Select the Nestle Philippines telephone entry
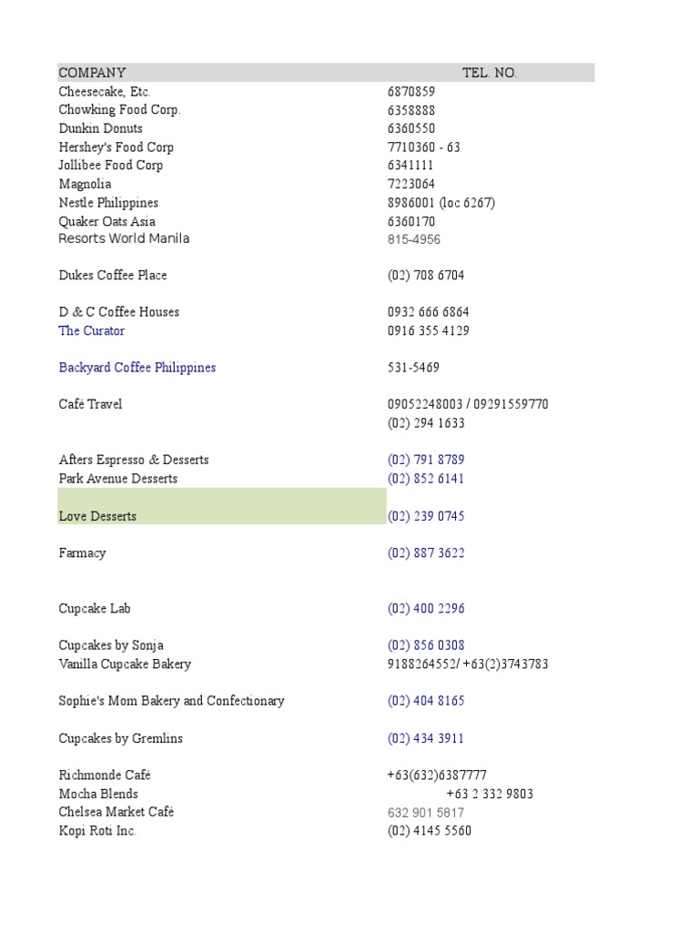 [441, 203]
